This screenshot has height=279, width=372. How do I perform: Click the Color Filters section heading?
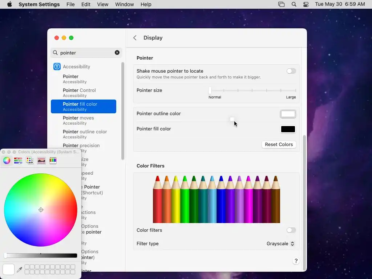coord(150,166)
